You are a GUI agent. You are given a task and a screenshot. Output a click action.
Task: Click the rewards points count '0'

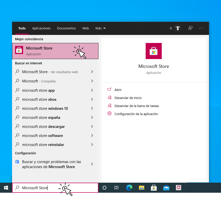pos(171,28)
